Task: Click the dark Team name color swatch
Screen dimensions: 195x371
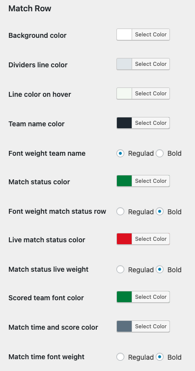Action: 124,123
